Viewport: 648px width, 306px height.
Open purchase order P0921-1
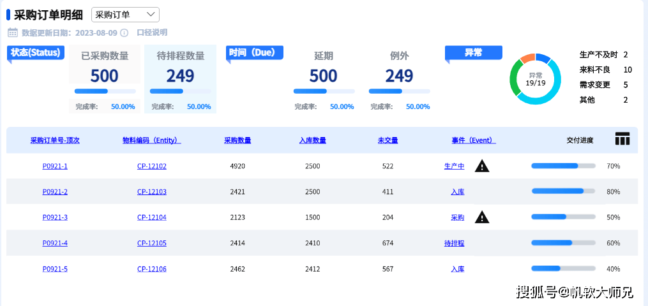(55, 166)
